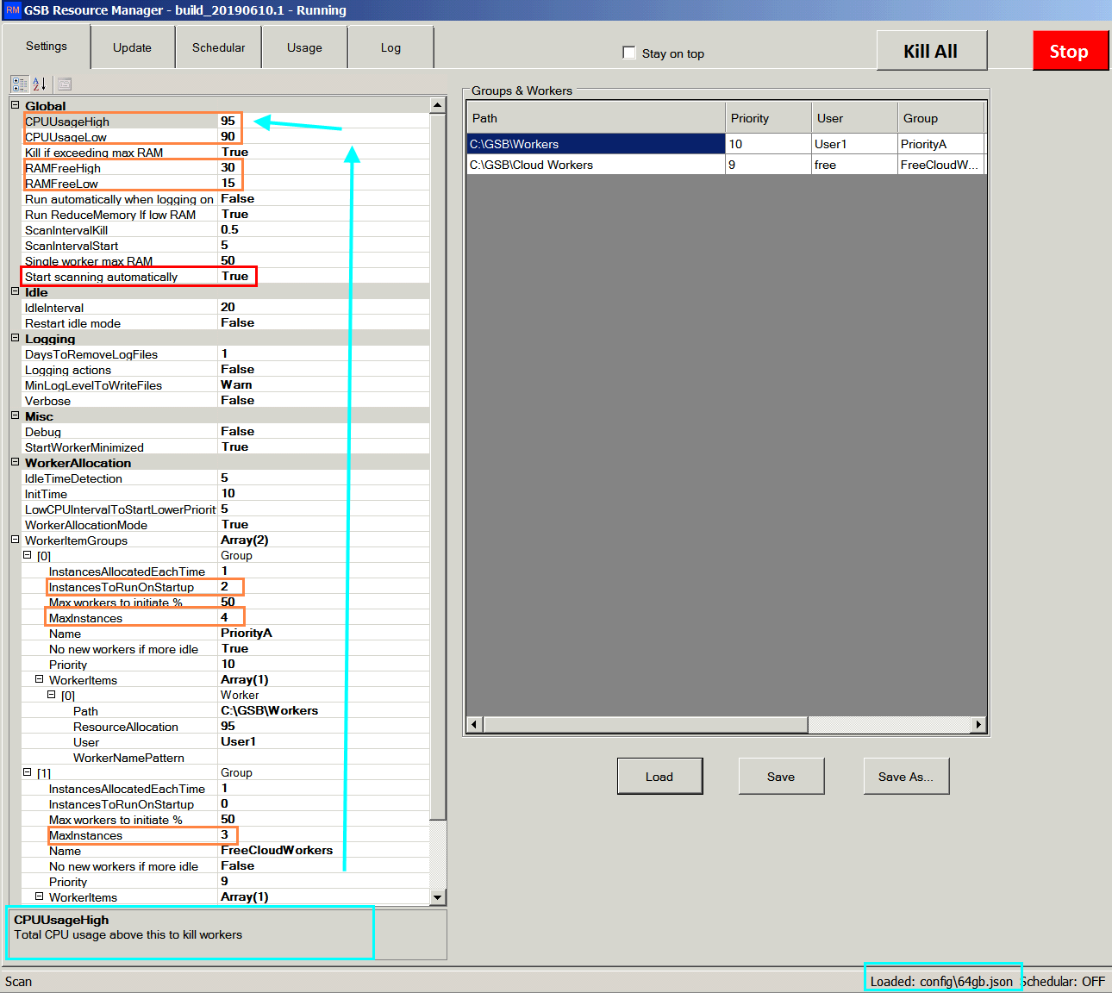Select the DaysToRemoveLogFiles property
The height and width of the screenshot is (993, 1112).
[x=225, y=353]
